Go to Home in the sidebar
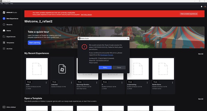 (7, 31)
